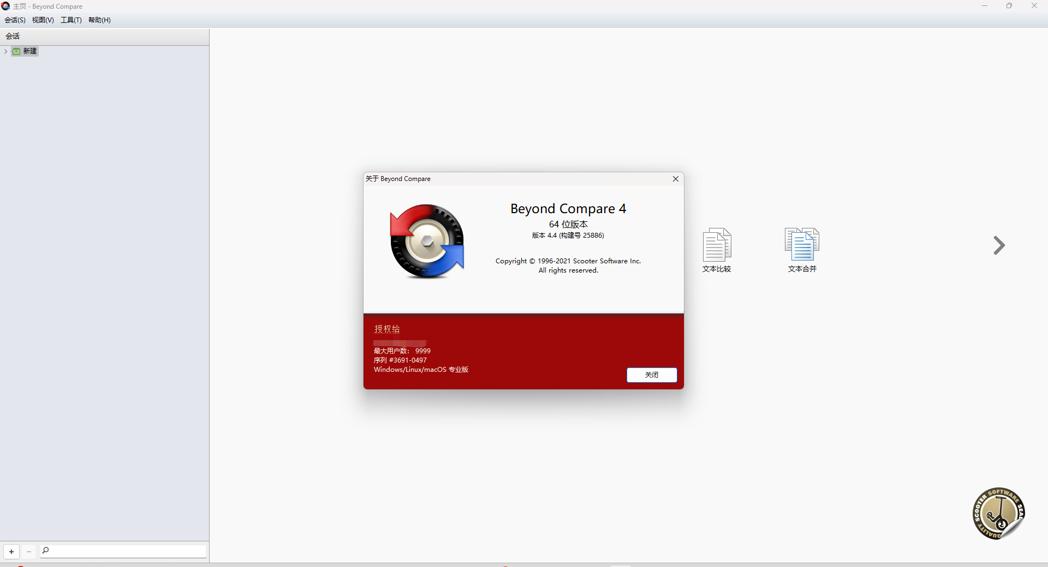Open the 文本合并 (Text Merge) session icon
The image size is (1048, 567).
coord(802,245)
